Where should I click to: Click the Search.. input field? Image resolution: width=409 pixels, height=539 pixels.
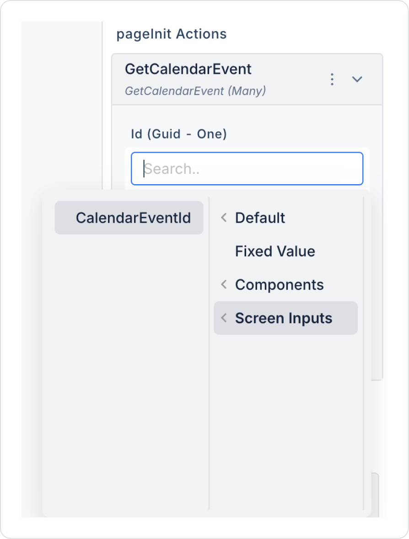coord(247,169)
